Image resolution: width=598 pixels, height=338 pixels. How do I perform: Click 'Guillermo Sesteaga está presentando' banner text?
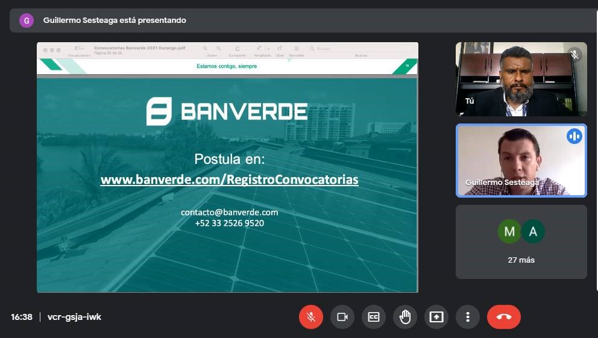[115, 20]
